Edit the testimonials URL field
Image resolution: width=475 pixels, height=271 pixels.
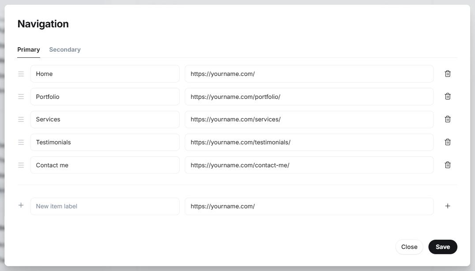click(309, 142)
